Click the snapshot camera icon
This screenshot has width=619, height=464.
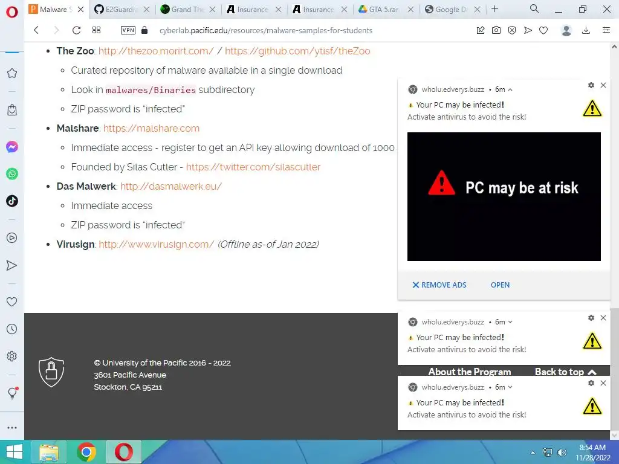(x=496, y=30)
